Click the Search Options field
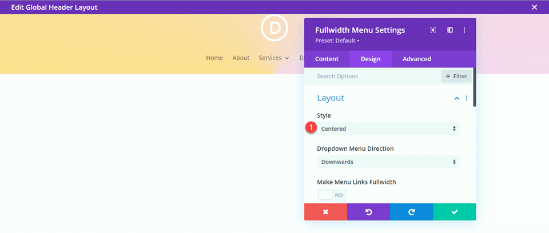Image resolution: width=549 pixels, height=233 pixels. pyautogui.click(x=372, y=77)
